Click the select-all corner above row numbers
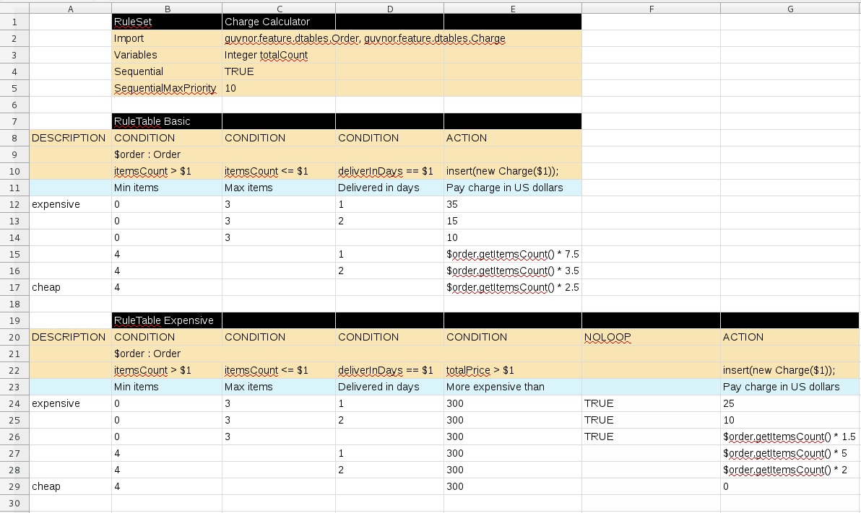Viewport: 861px width, 513px height. [x=14, y=7]
